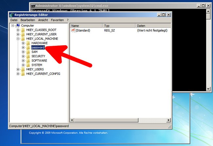Select HKEY_CURRENT_CONFIG label
Image resolution: width=213 pixels, height=146 pixels.
coord(43,74)
